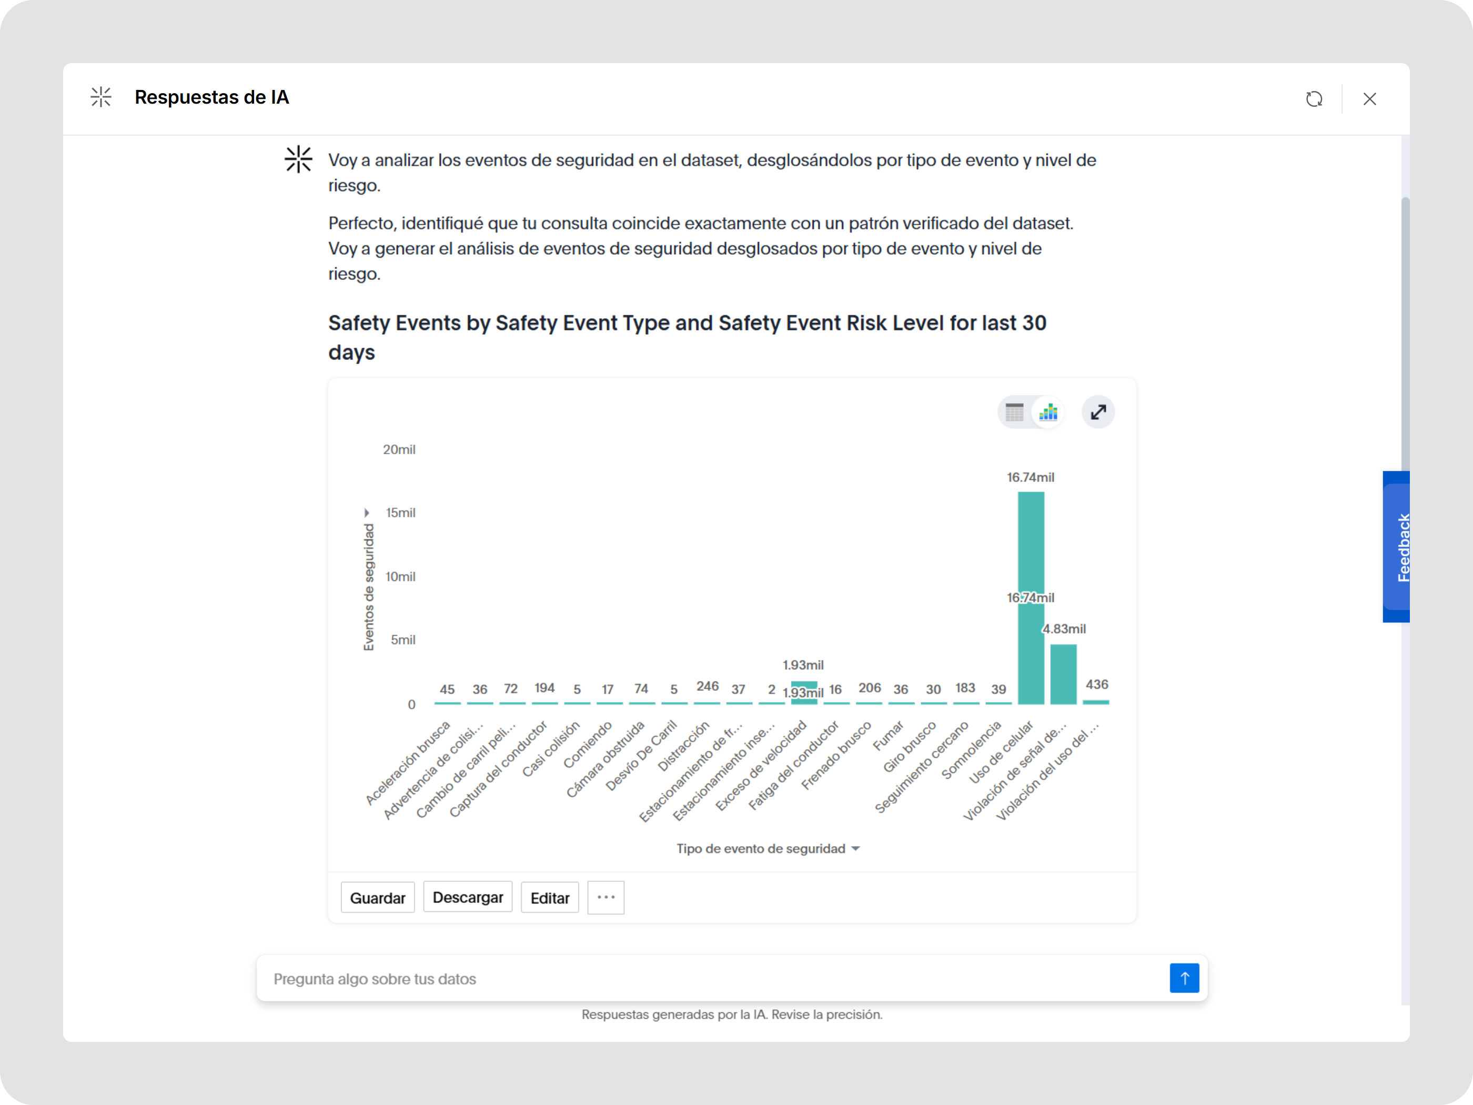The width and height of the screenshot is (1473, 1105).
Task: Click the AI response sparkle avatar
Action: (x=298, y=159)
